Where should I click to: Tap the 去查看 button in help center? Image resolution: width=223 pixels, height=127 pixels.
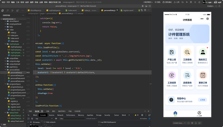click(x=202, y=100)
